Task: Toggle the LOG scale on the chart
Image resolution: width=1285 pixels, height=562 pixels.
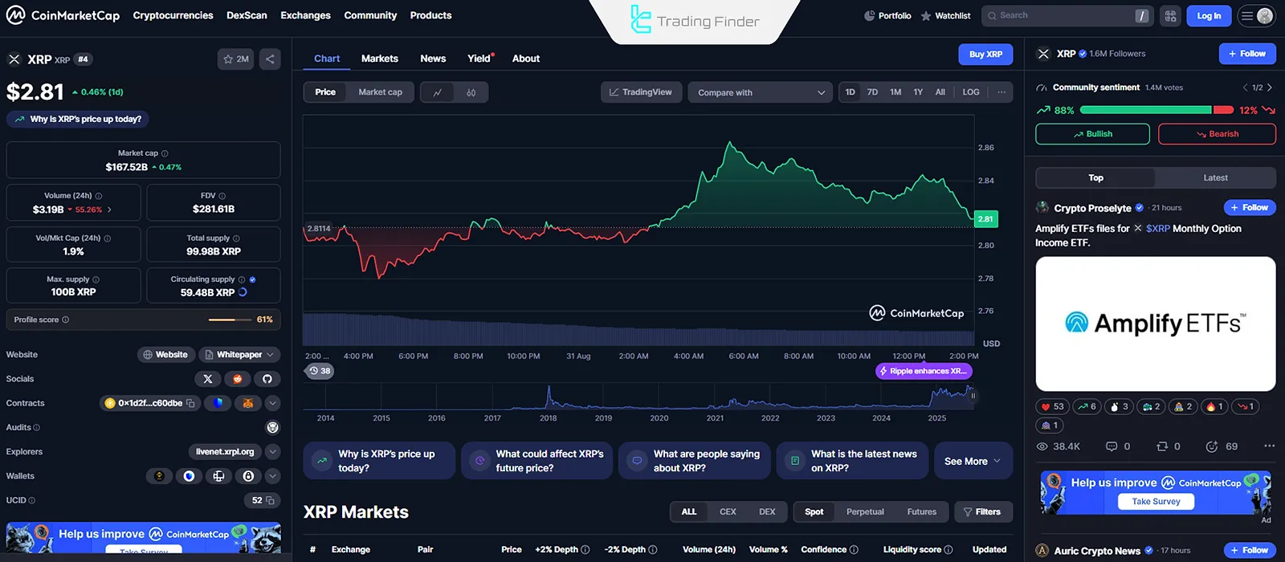Action: [971, 92]
